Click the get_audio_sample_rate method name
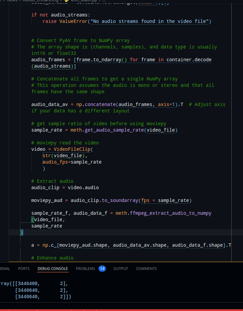The height and width of the screenshot is (311, 243). point(114,130)
